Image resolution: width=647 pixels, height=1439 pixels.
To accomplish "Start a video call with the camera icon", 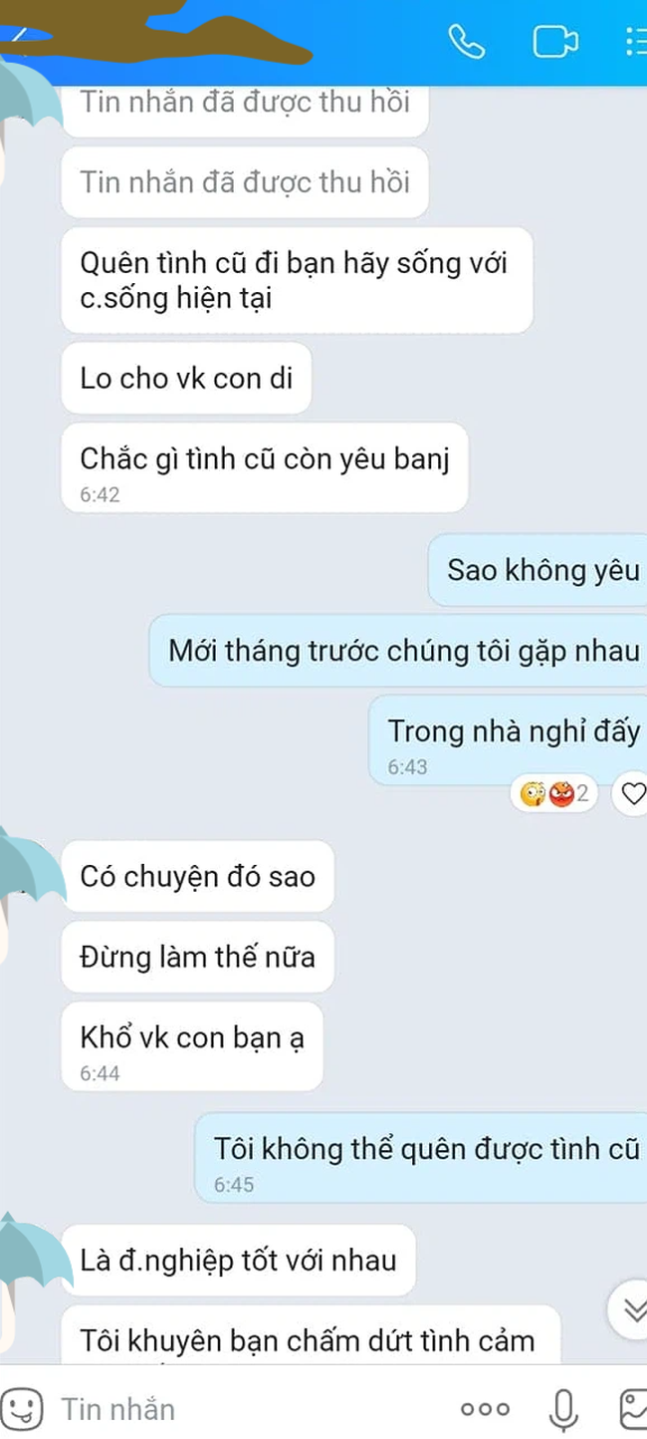I will pos(555,41).
